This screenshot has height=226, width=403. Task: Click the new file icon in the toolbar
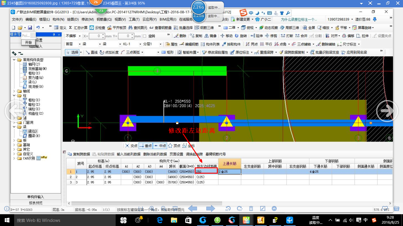coord(13,28)
